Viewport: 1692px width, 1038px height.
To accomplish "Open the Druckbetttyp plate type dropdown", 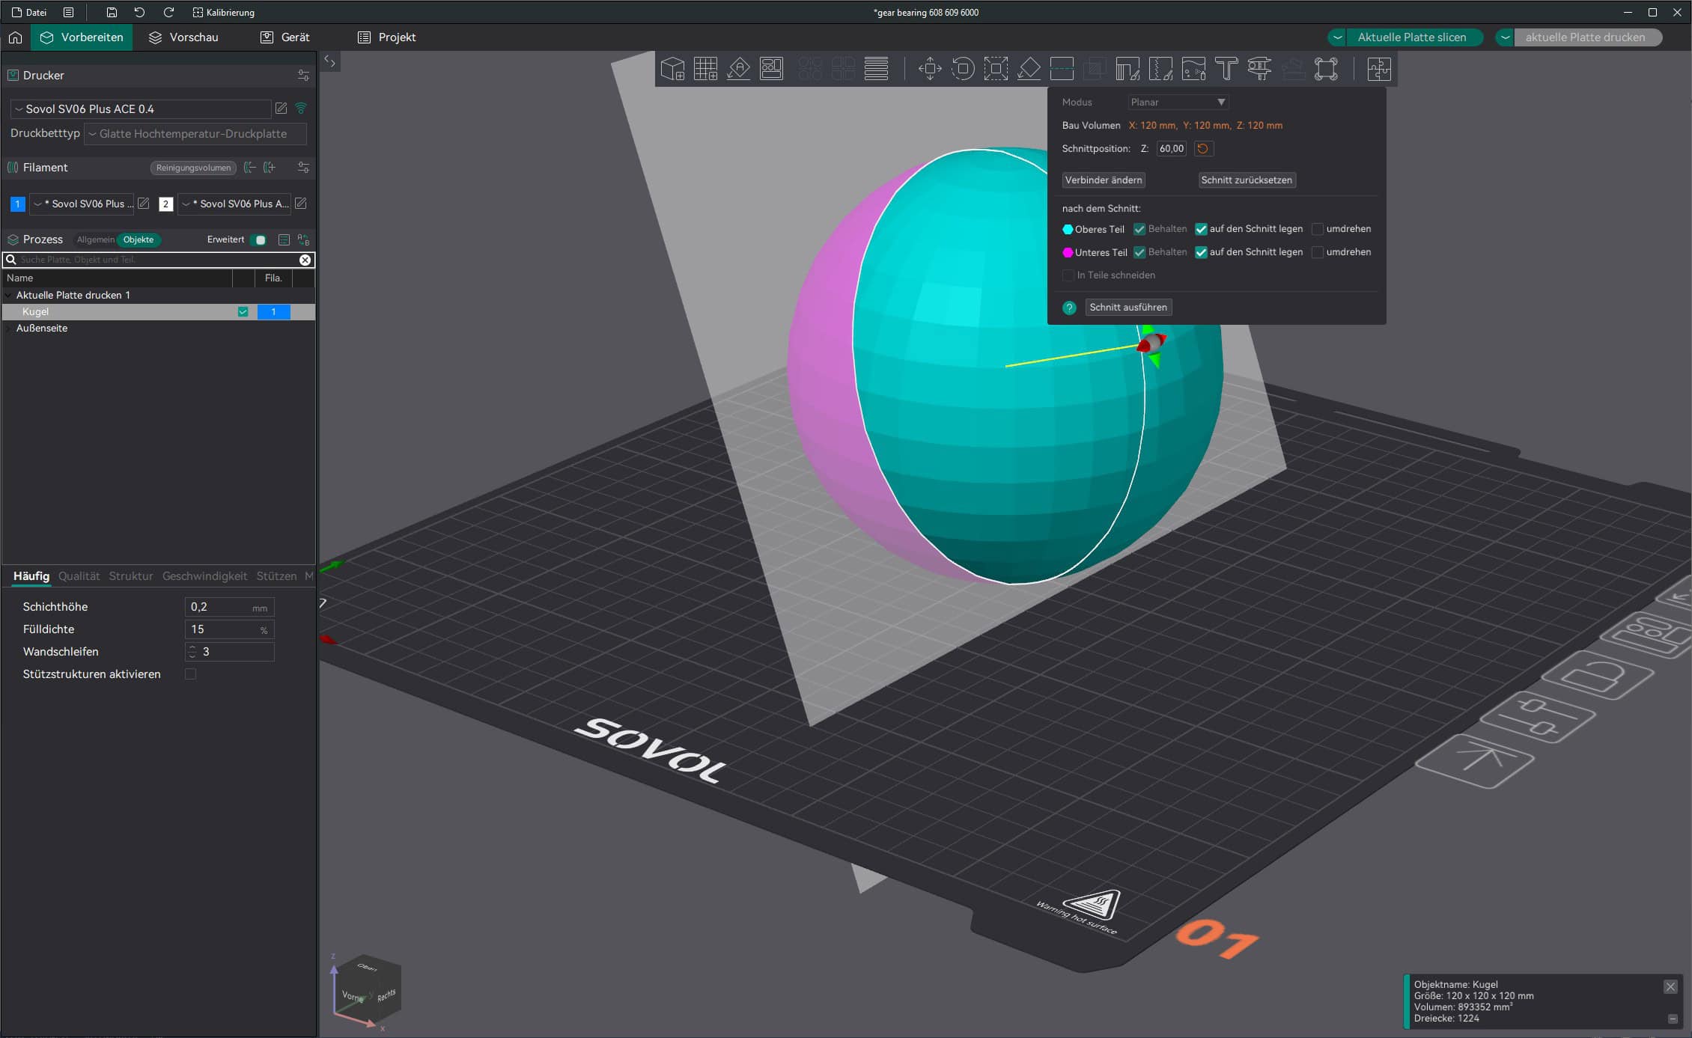I will point(195,134).
